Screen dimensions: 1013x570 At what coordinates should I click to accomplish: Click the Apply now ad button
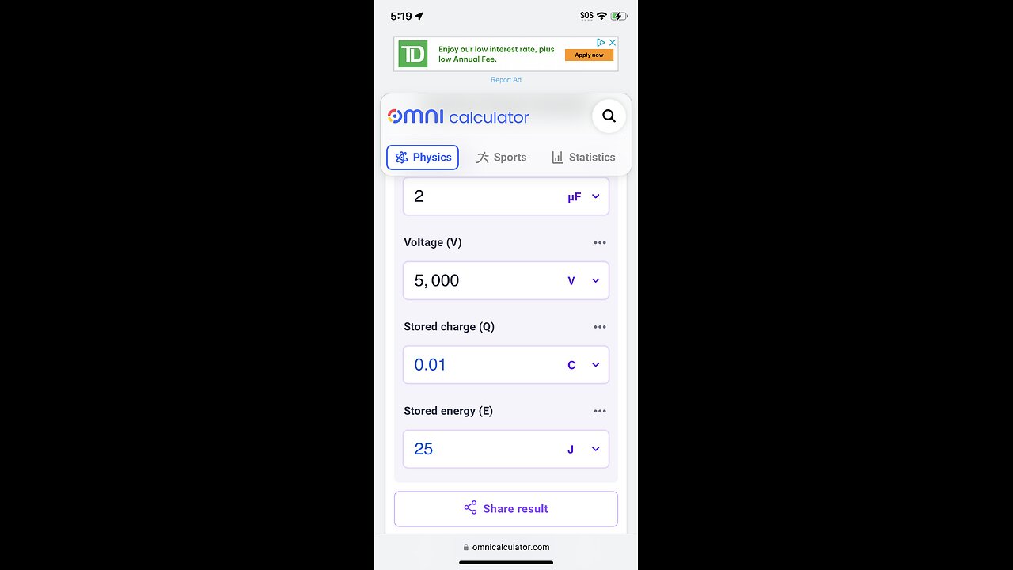589,55
